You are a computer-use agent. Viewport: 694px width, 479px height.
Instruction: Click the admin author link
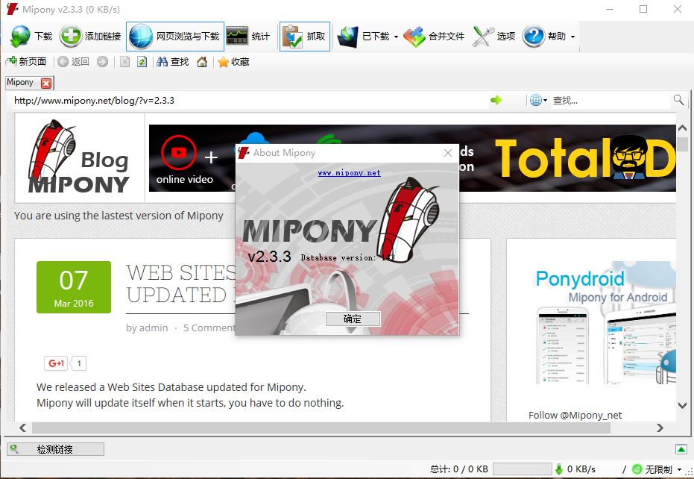[x=153, y=328]
